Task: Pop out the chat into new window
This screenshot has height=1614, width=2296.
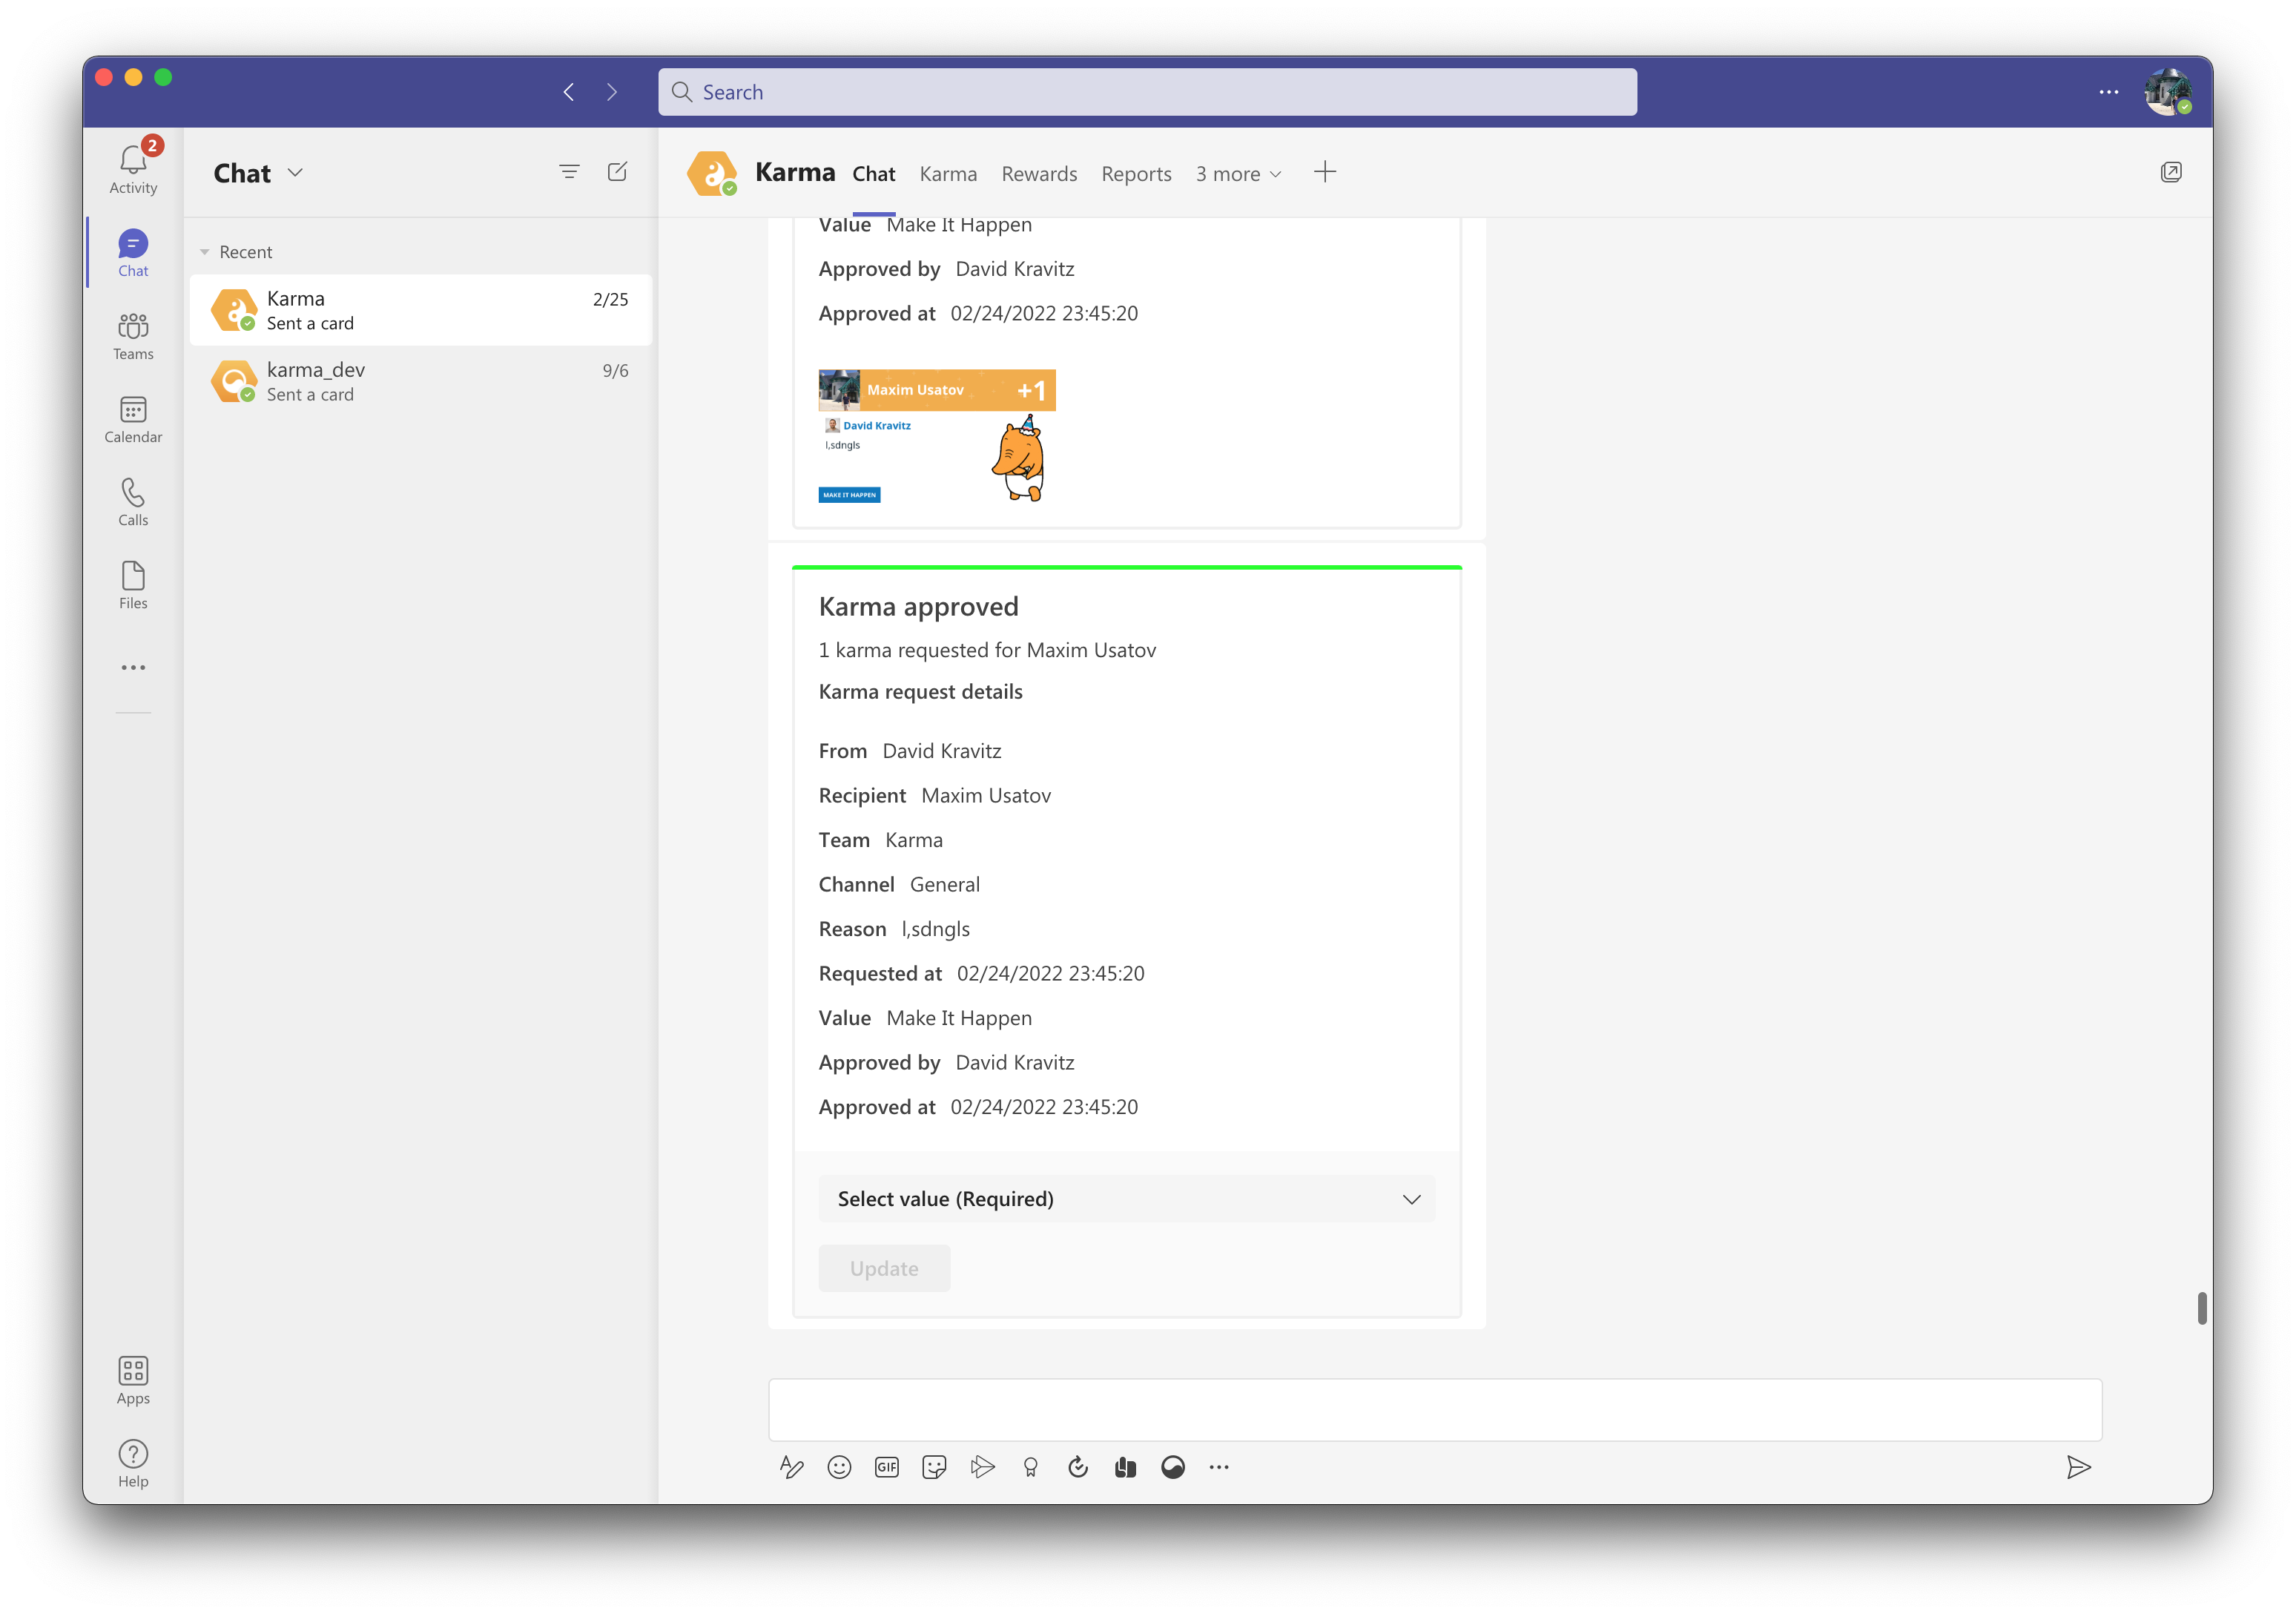Action: click(2170, 172)
